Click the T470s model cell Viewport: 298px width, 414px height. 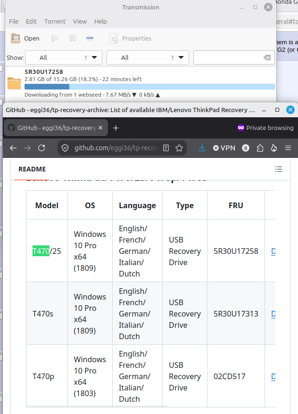point(47,313)
